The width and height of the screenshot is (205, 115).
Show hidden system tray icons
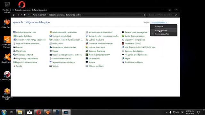pos(167,112)
